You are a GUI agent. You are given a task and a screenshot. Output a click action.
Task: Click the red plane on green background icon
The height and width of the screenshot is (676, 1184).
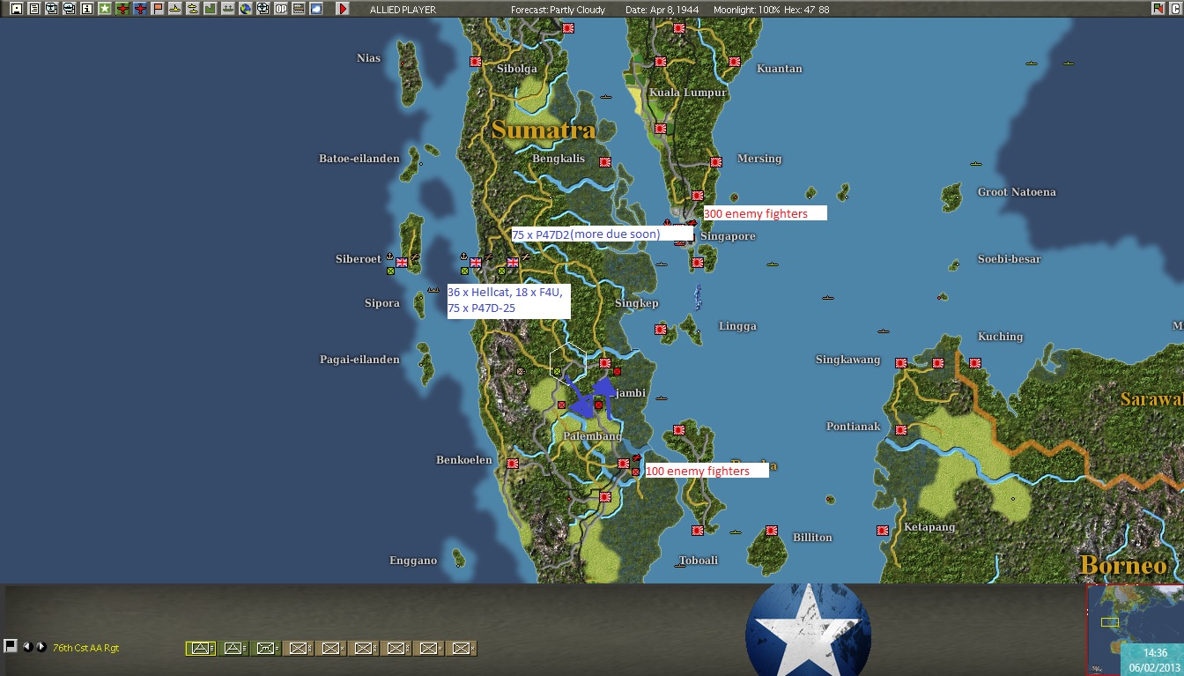tap(122, 9)
